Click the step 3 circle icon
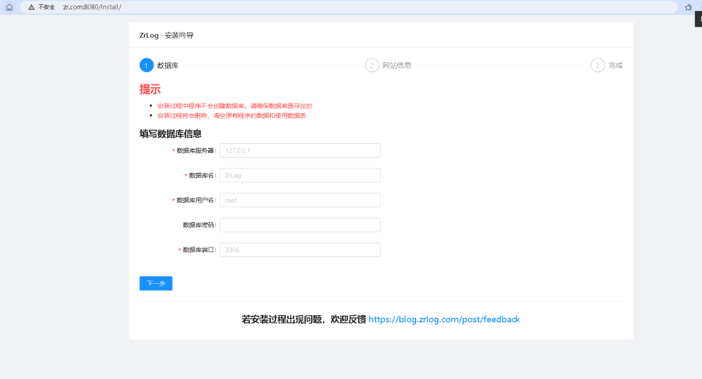This screenshot has width=702, height=379. [598, 65]
